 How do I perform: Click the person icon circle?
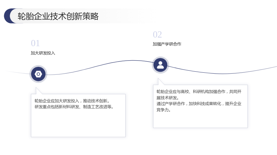(x=160, y=65)
